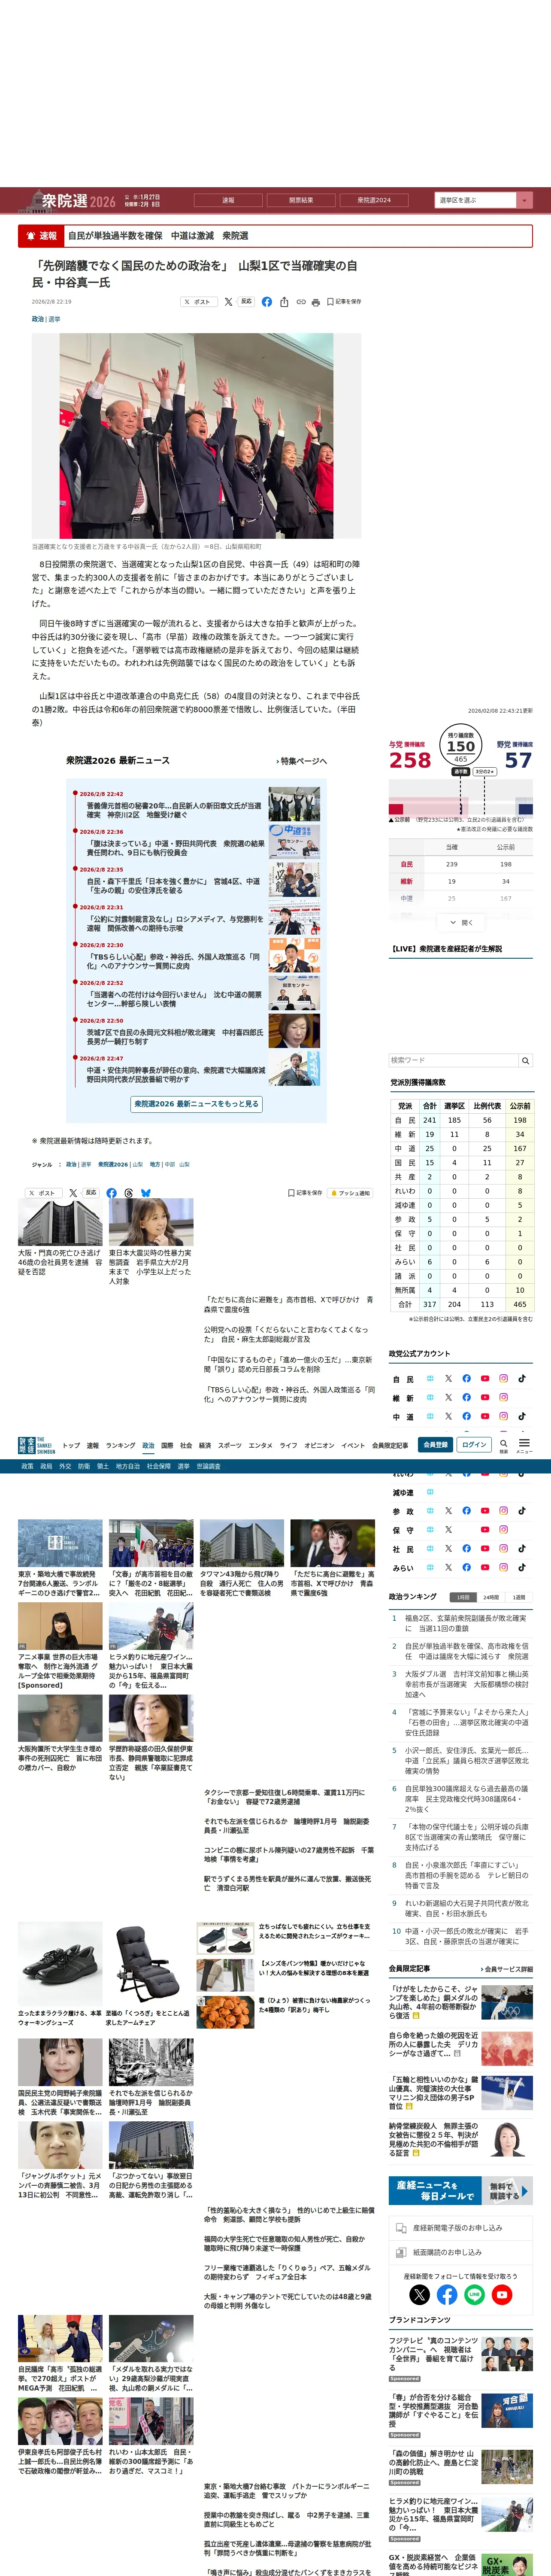The image size is (551, 2576).
Task: Open 中道 party X account icon
Action: tap(448, 1416)
